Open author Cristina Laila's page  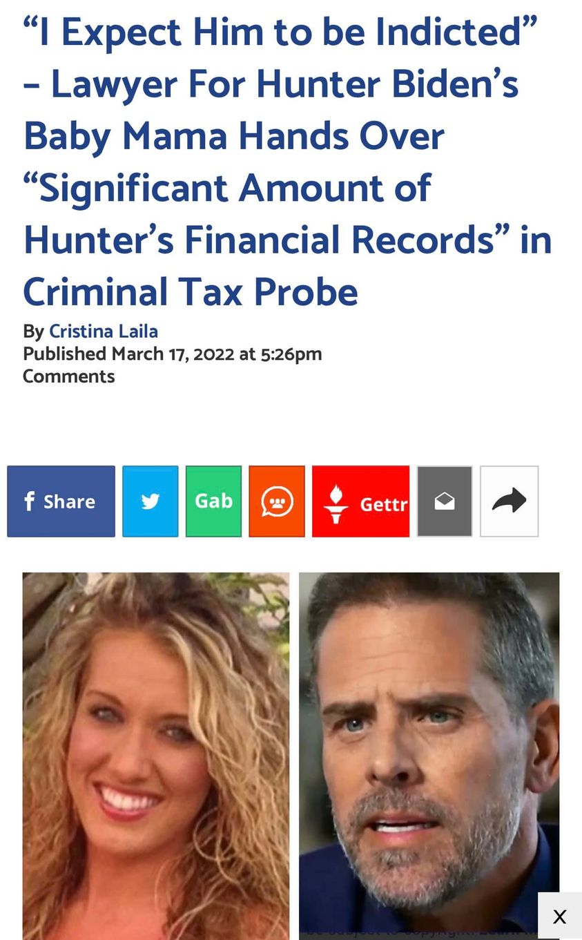click(x=104, y=332)
